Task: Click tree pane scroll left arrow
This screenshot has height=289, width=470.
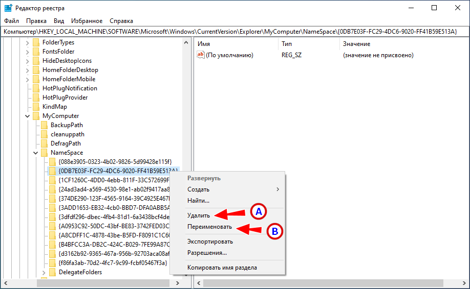Action: coord(6,283)
